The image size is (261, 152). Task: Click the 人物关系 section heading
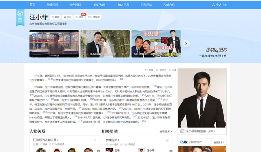point(37,131)
